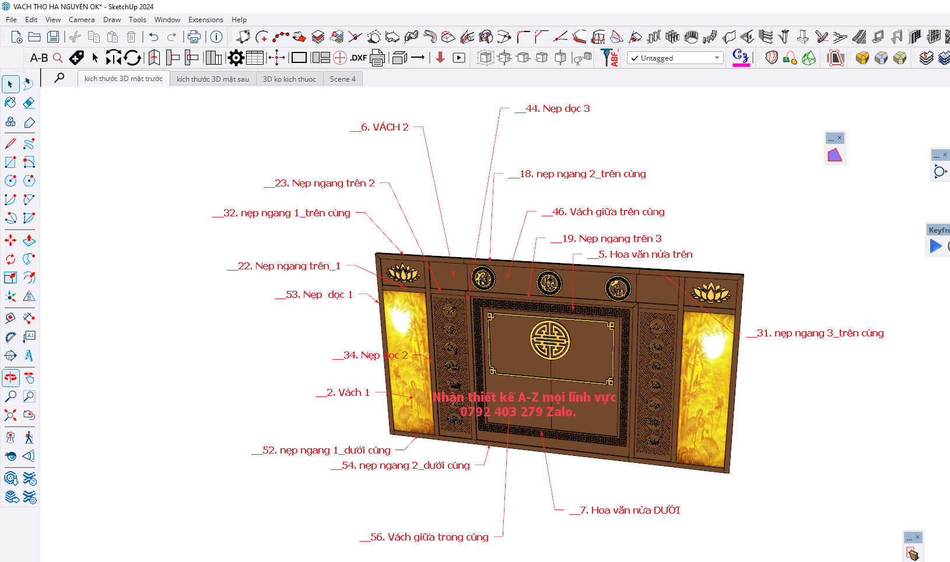Select the Eraser tool
950x562 pixels.
(29, 103)
